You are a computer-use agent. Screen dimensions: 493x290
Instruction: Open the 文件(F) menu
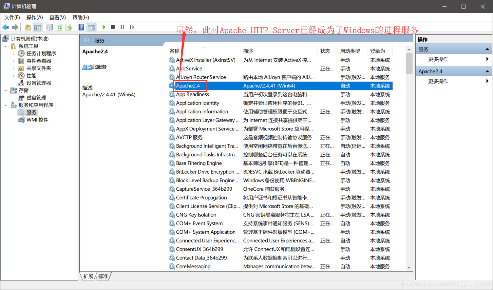[12, 17]
